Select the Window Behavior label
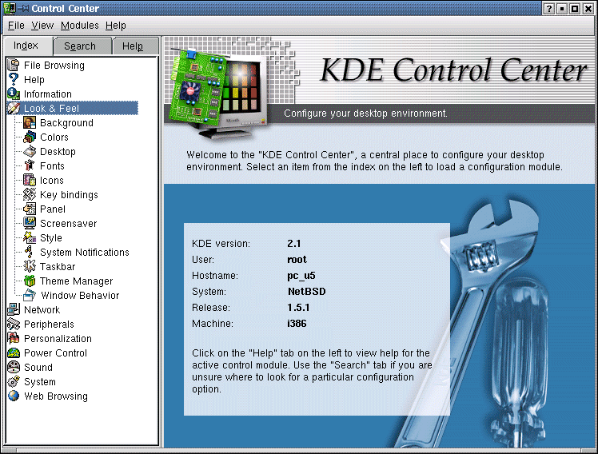The width and height of the screenshot is (598, 454). [x=80, y=295]
